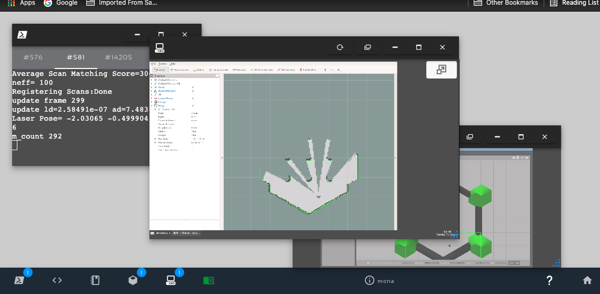This screenshot has width=600, height=294.
Task: Select the RobotModel row label
Action: [x=167, y=91]
